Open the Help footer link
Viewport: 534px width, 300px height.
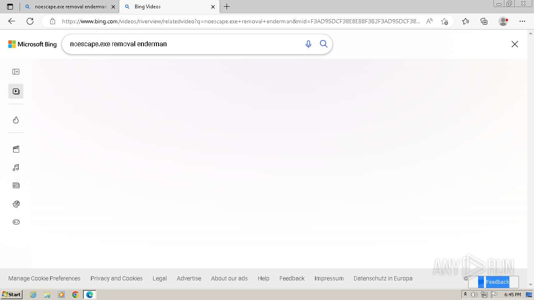[x=264, y=278]
